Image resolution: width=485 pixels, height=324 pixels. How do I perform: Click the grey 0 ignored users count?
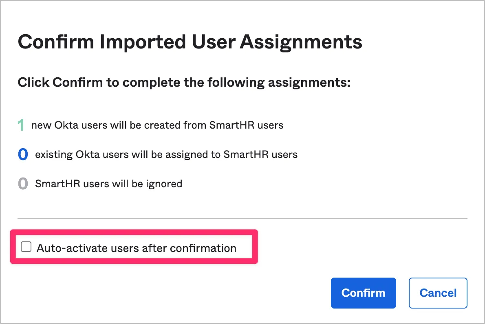pyautogui.click(x=23, y=184)
